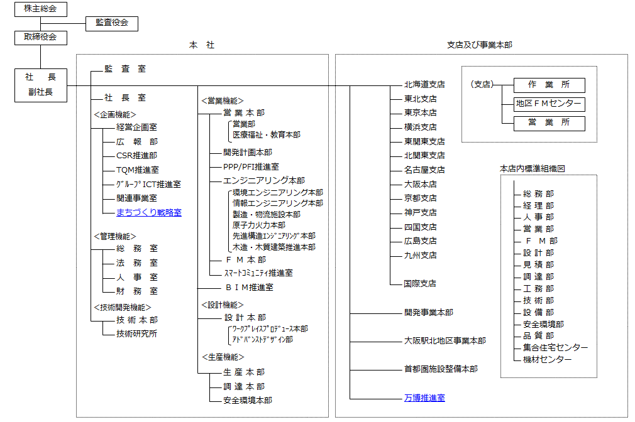This screenshot has width=635, height=422.
Task: Click the 取締役会 box
Action: click(40, 38)
